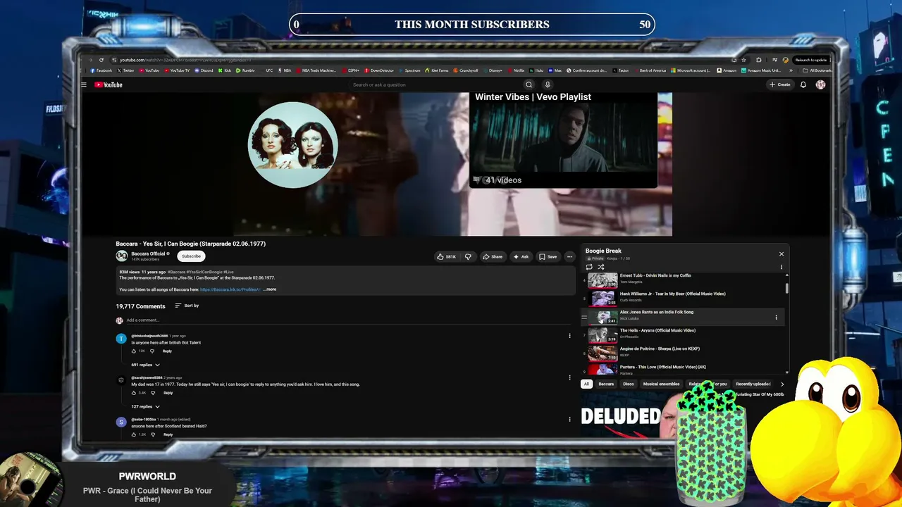Open the YouTube guide hamburger menu
The height and width of the screenshot is (507, 902).
pyautogui.click(x=84, y=84)
